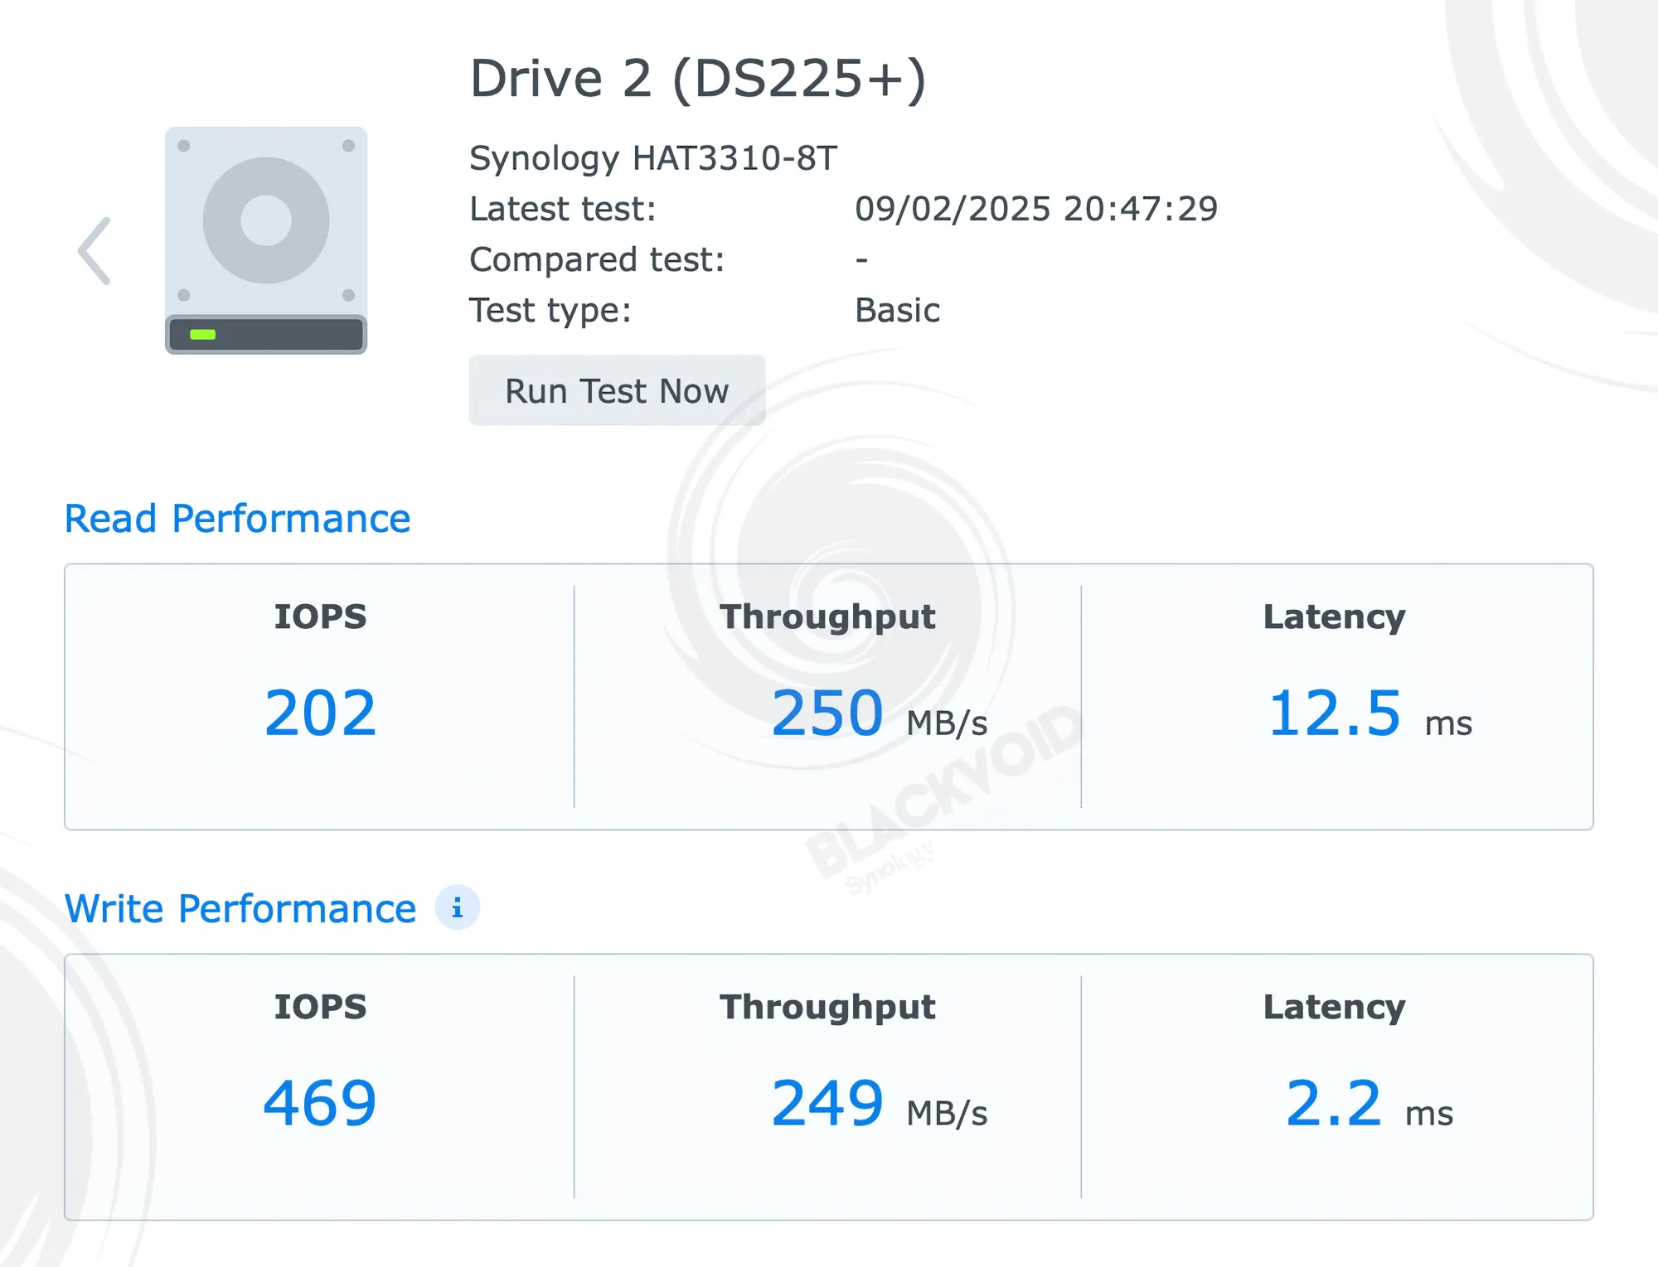Image resolution: width=1658 pixels, height=1267 pixels.
Task: Click the hard drive illustration icon
Action: (266, 240)
